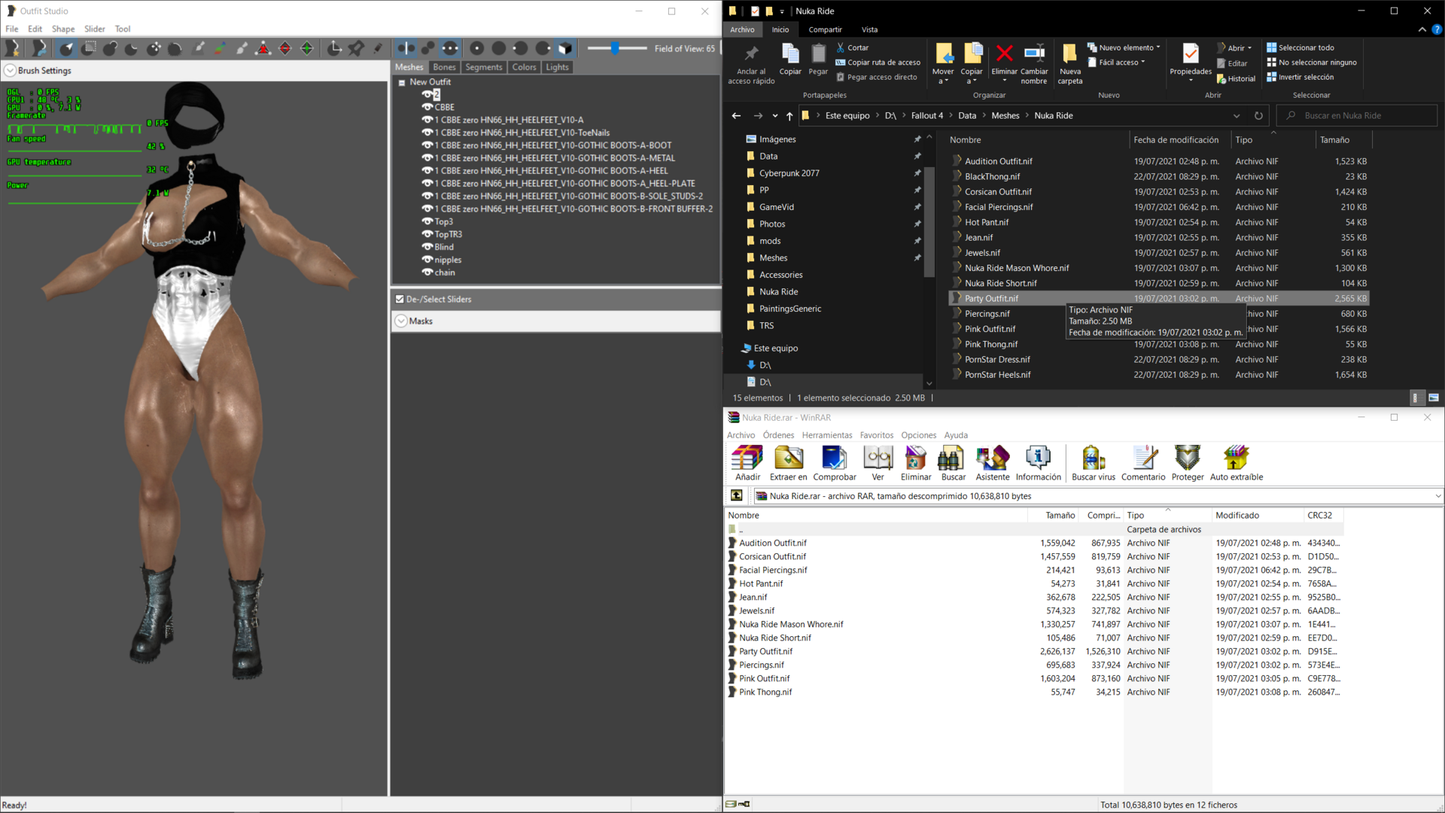Collapse the New Outfit tree node
Viewport: 1445px width, 813px height.
tap(402, 82)
